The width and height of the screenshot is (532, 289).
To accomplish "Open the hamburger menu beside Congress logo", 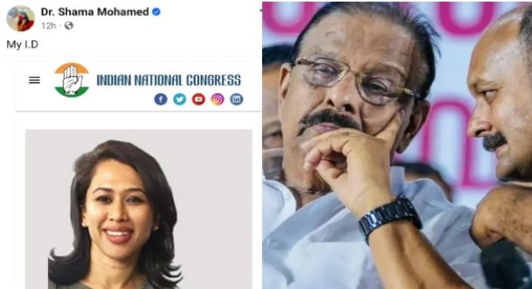I will pyautogui.click(x=34, y=80).
